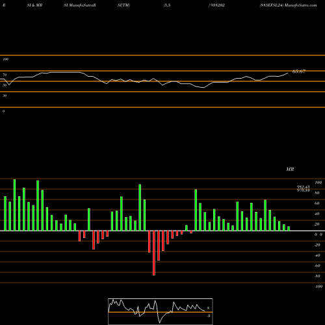325x325 pixels.
Task: Click the '938202' code in the header
Action: 217,5
